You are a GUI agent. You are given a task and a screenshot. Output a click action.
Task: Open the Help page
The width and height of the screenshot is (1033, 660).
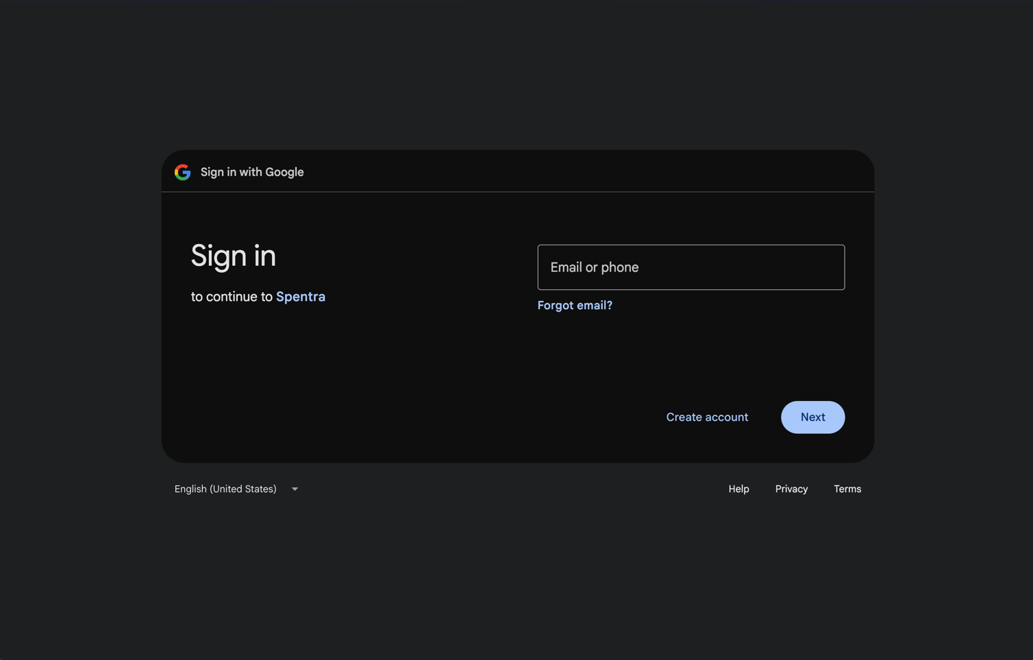738,489
